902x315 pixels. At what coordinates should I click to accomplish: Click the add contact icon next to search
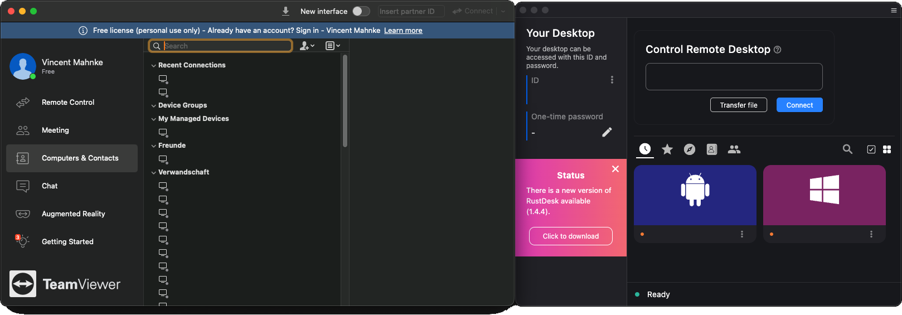[x=306, y=46]
